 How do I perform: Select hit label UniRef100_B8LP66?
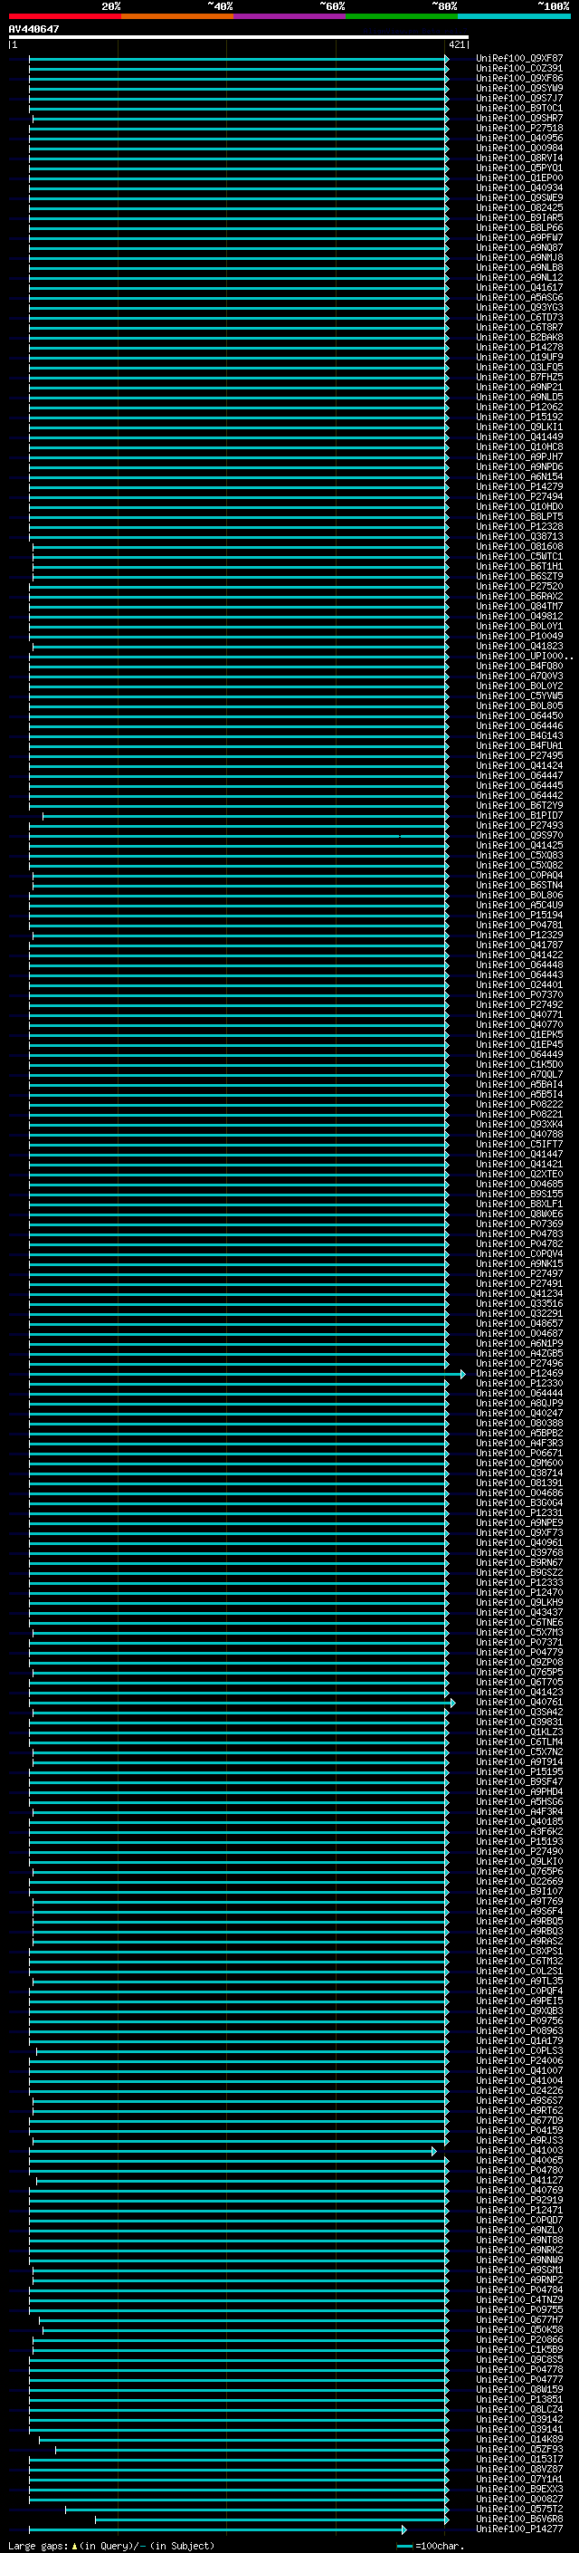point(518,228)
